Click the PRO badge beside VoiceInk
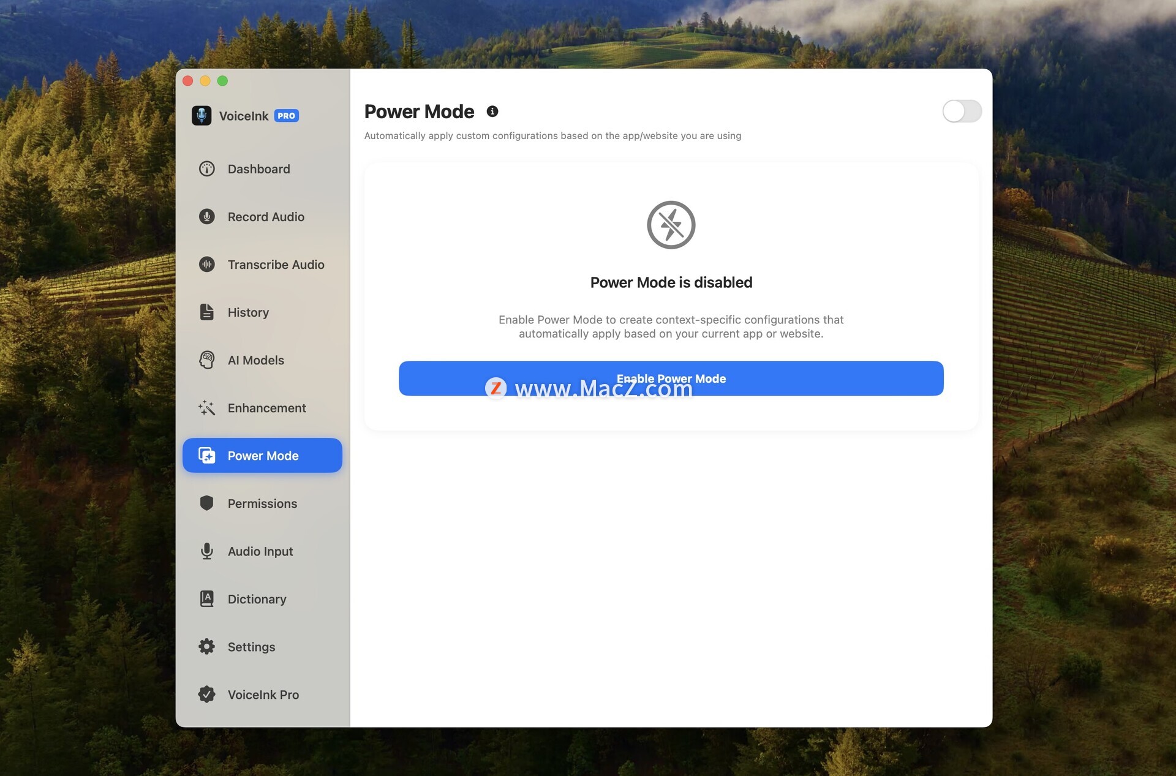This screenshot has width=1176, height=776. 286,116
